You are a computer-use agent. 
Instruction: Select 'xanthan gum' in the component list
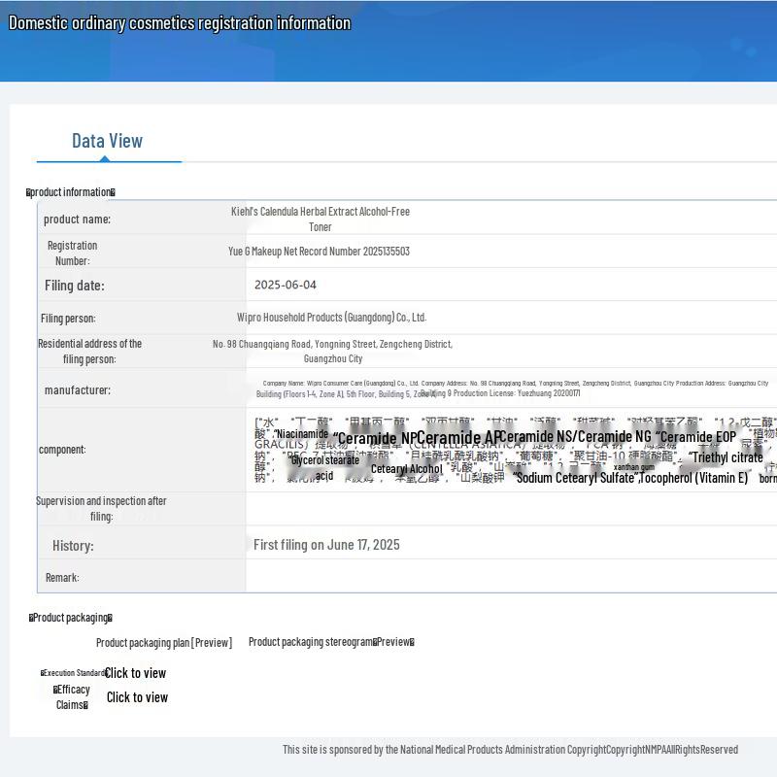tap(634, 467)
